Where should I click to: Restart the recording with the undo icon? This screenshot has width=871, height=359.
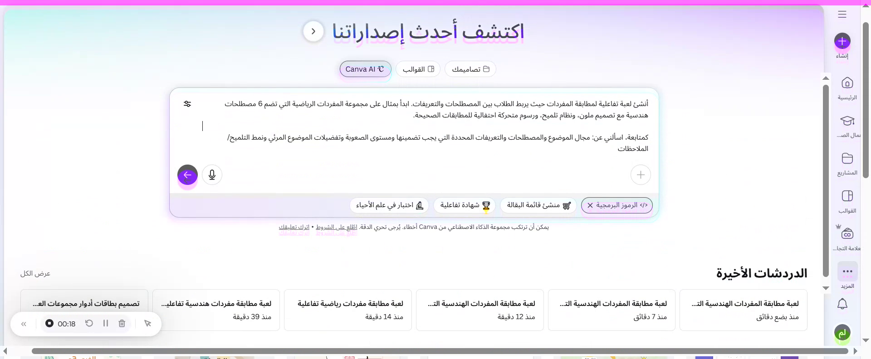pyautogui.click(x=89, y=324)
